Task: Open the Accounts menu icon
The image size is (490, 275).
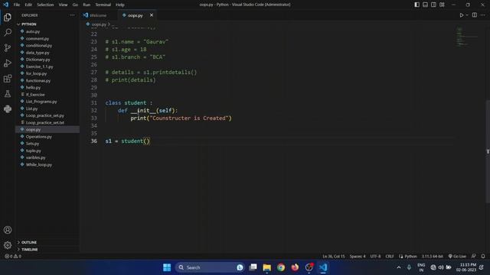Action: click(x=8, y=230)
